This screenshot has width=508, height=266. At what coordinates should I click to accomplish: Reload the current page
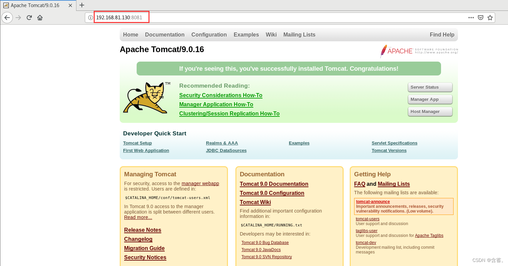[29, 18]
